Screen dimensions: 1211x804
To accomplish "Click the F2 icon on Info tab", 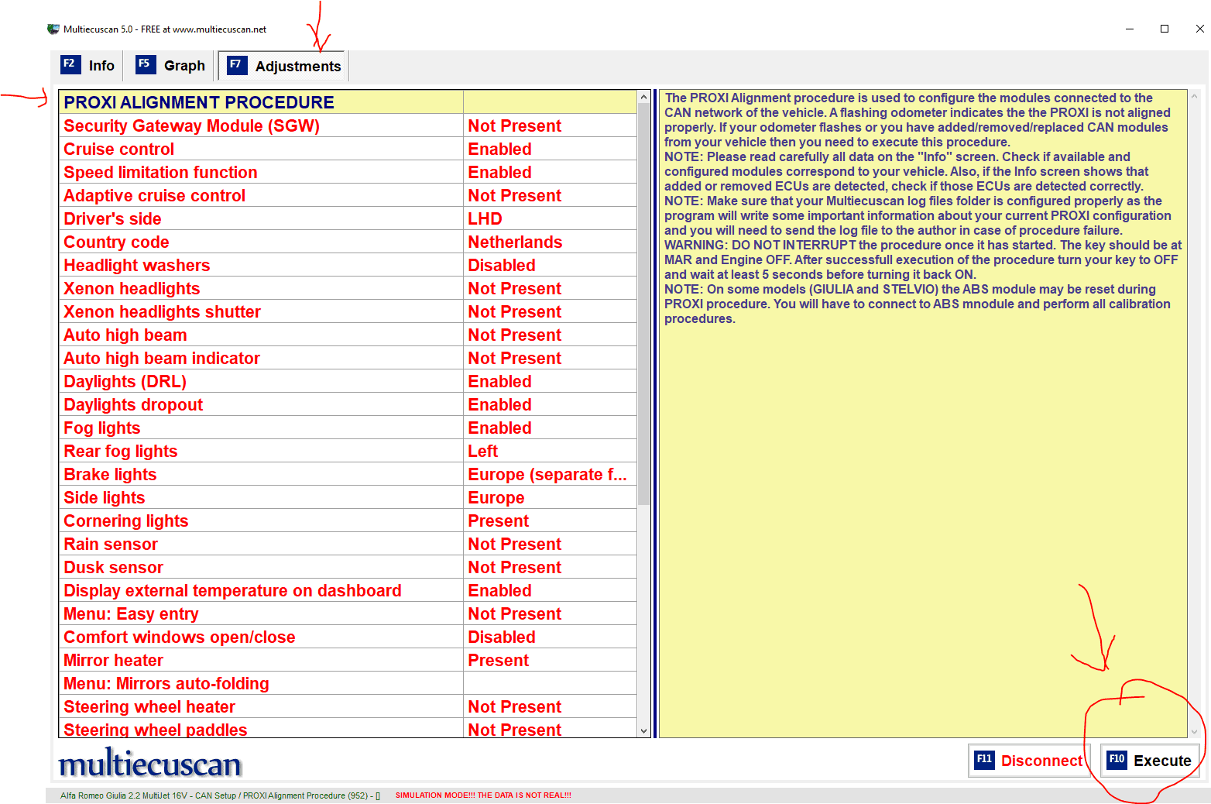I will [x=70, y=64].
